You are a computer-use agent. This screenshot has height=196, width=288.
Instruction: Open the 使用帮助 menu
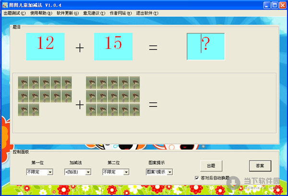pyautogui.click(x=41, y=13)
